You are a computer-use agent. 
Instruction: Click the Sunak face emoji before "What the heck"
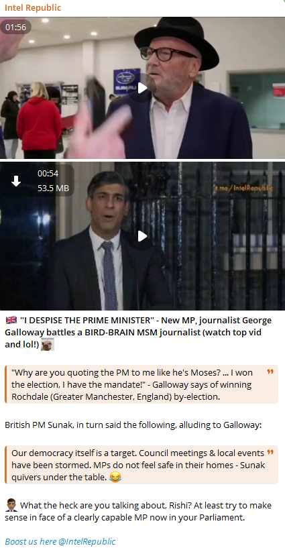click(11, 506)
